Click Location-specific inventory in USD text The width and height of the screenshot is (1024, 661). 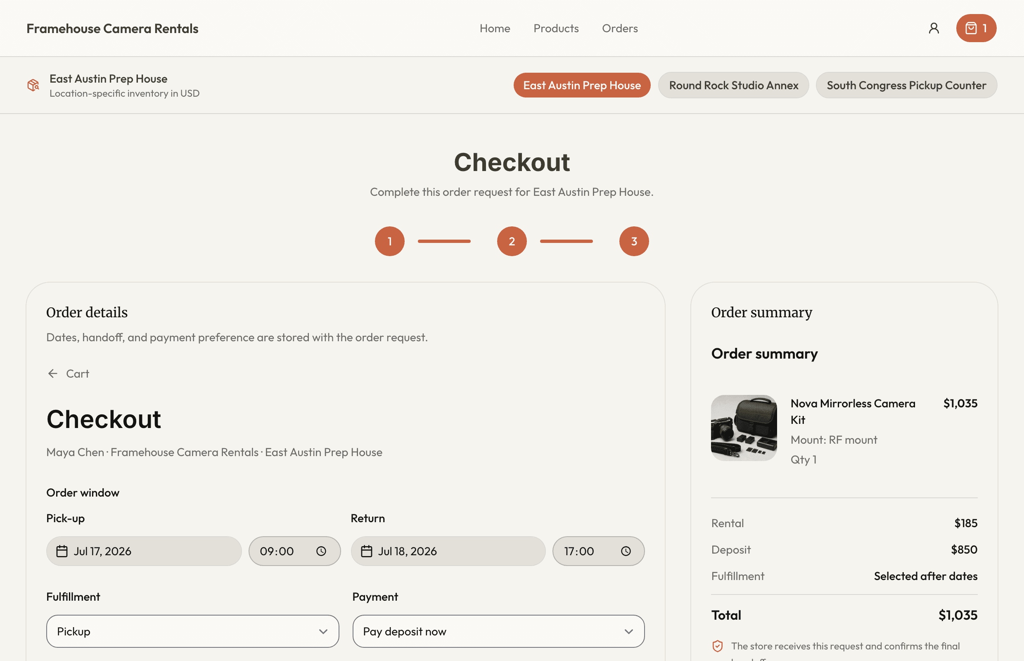tap(124, 93)
